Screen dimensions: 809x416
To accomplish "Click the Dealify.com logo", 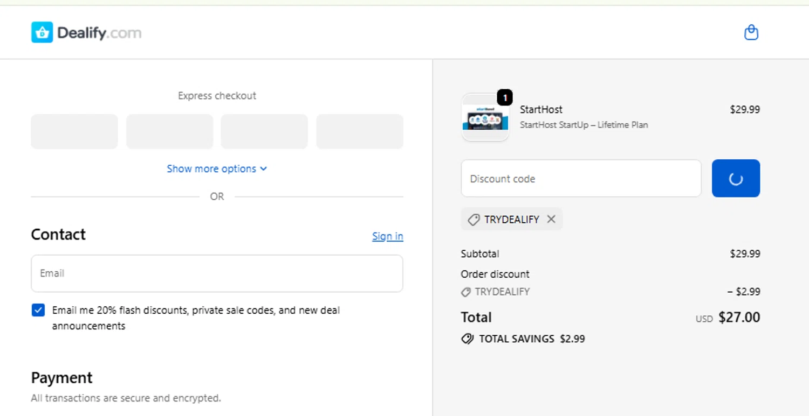I will 86,33.
